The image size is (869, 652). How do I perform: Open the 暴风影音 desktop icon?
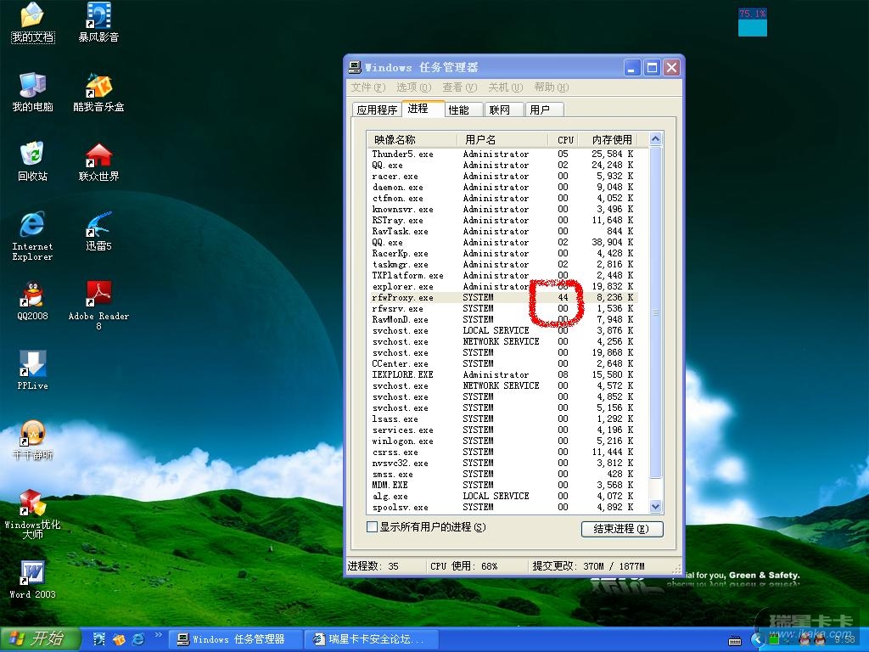pyautogui.click(x=98, y=17)
